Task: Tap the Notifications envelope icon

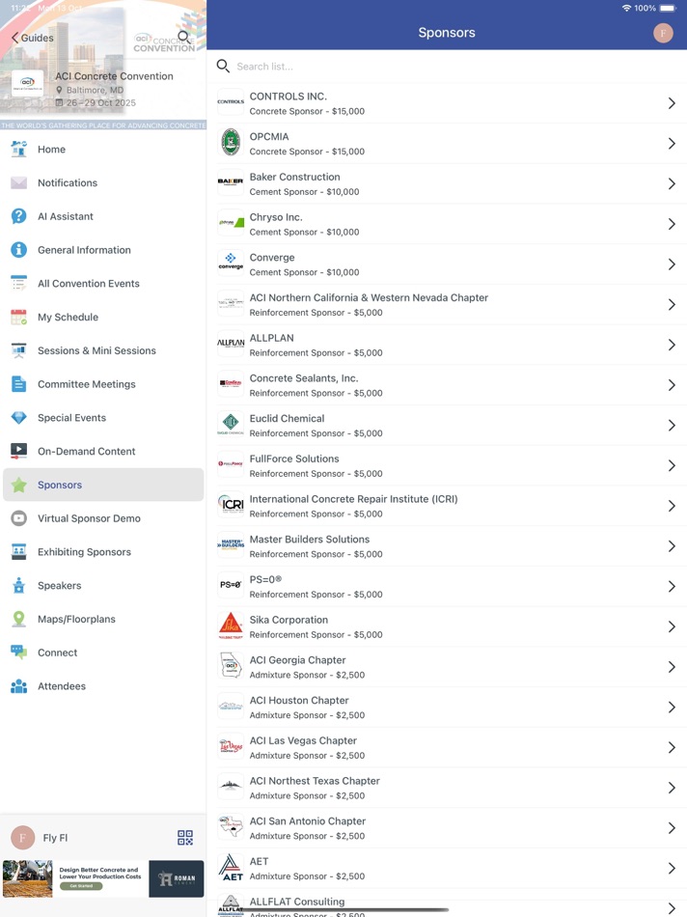Action: pos(18,183)
